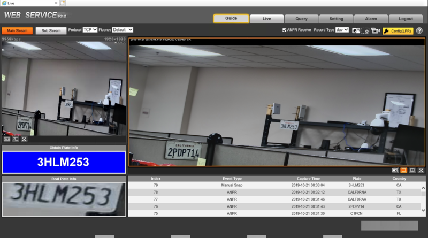
Task: Click the dashed region select icon
Action: point(365,31)
